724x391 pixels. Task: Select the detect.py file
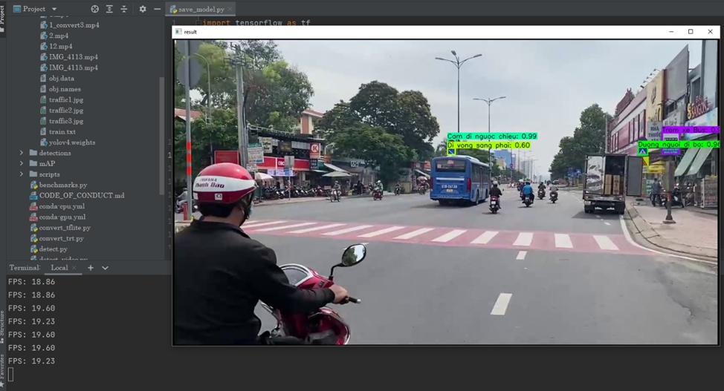(49, 249)
